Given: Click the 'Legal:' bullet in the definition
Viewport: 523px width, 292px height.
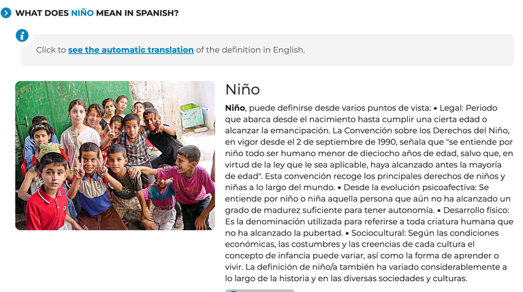Looking at the screenshot, I should [x=451, y=108].
